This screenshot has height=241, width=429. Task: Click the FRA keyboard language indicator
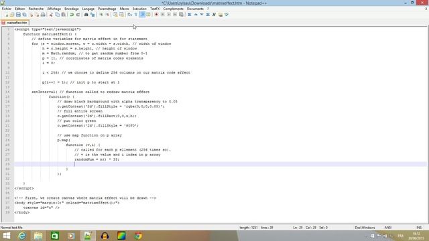(400, 236)
